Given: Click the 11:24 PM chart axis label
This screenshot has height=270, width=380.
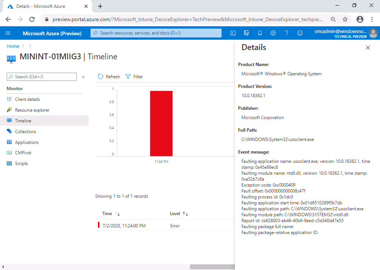Looking at the screenshot, I should (161, 161).
